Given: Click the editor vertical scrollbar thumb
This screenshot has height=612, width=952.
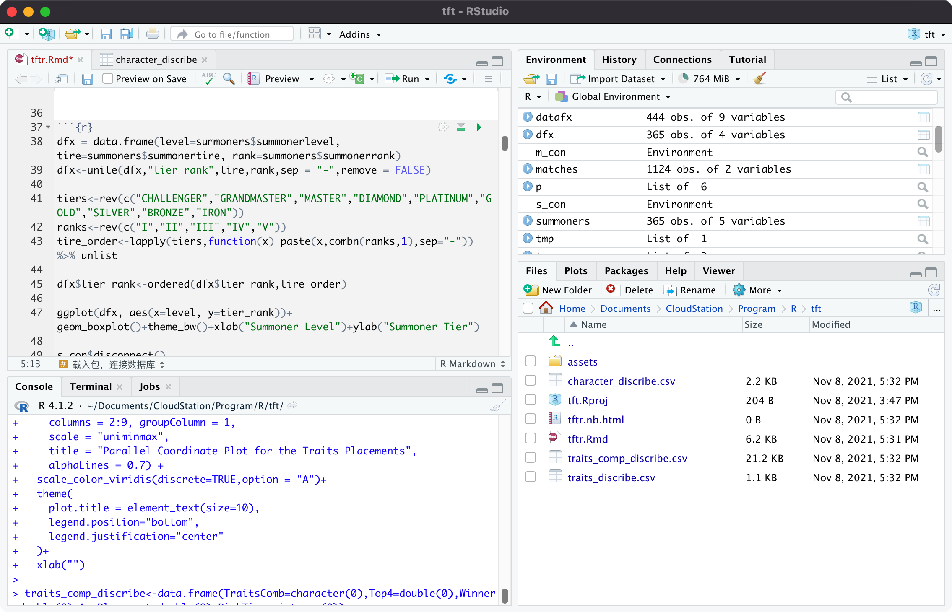Looking at the screenshot, I should [x=505, y=143].
